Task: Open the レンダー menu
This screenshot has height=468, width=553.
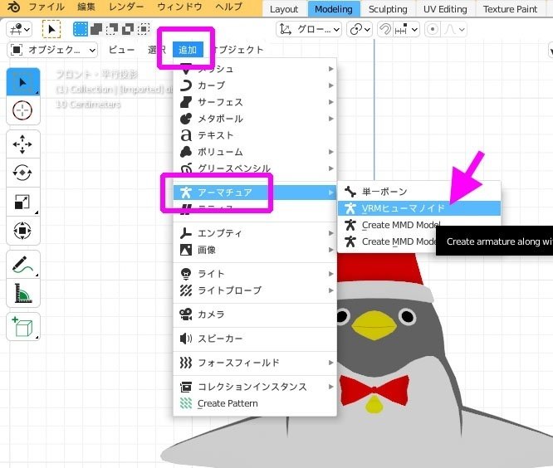Action: tap(126, 7)
